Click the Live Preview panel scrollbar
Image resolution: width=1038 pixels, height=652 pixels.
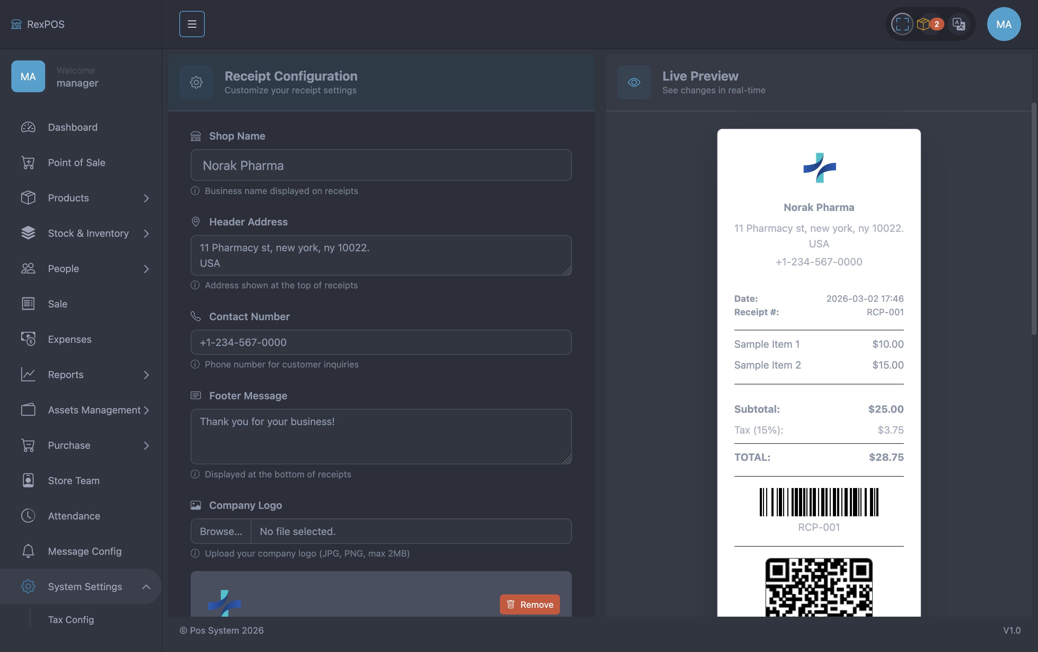pos(1034,219)
